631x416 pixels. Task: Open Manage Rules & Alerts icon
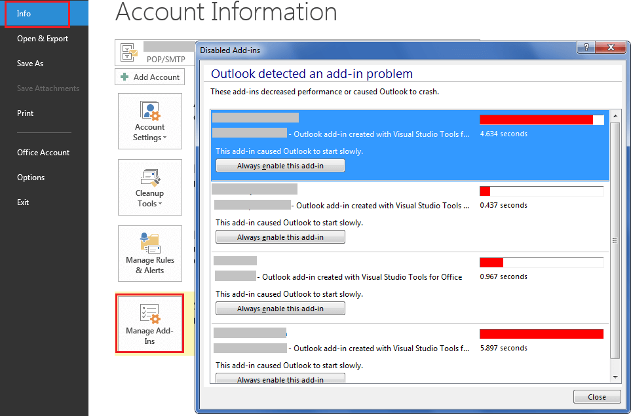[x=149, y=243]
